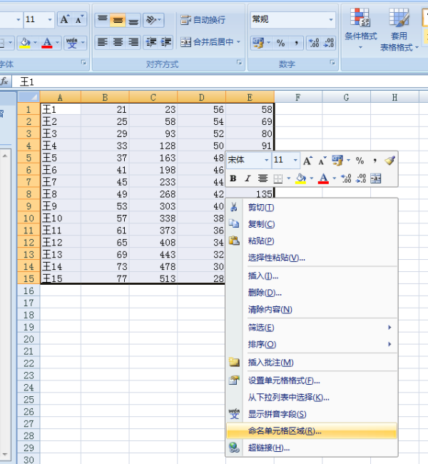
Task: Select 设置单元格格式 in context menu
Action: [x=283, y=380]
